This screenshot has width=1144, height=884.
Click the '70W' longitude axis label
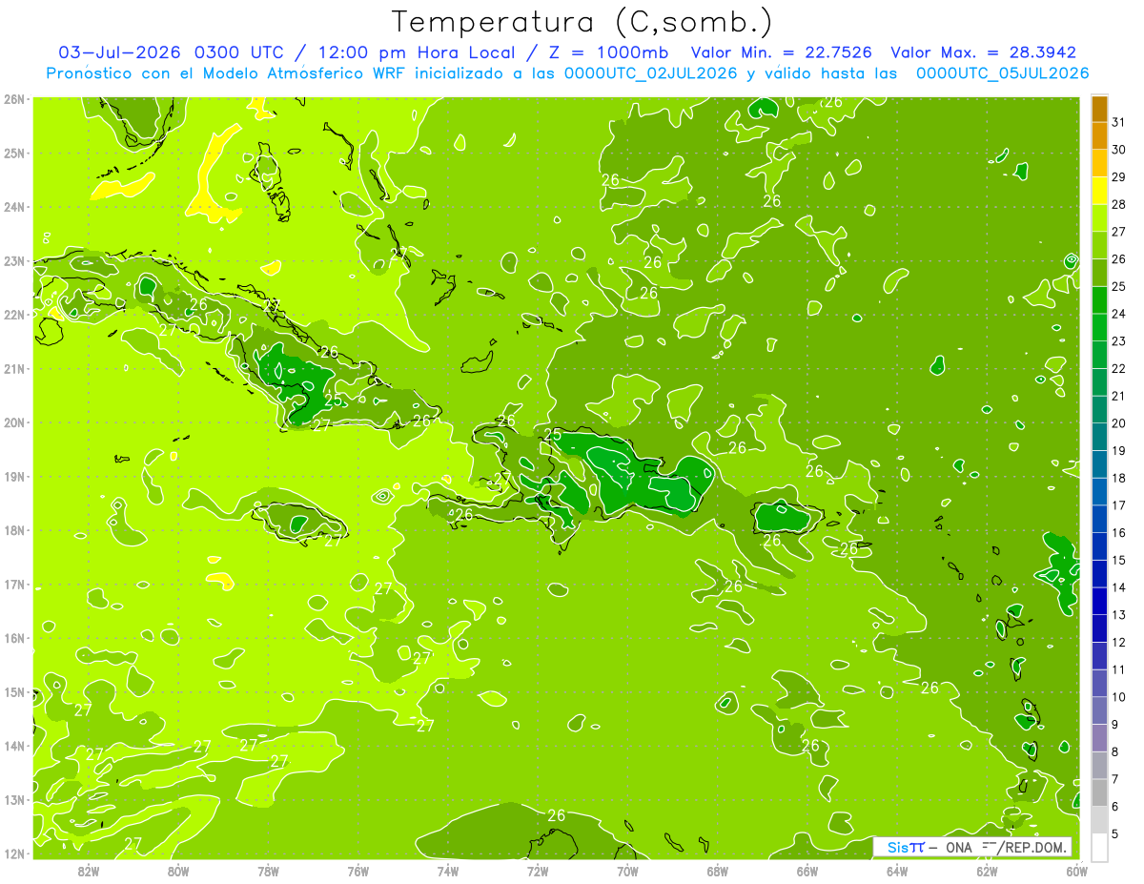(627, 871)
